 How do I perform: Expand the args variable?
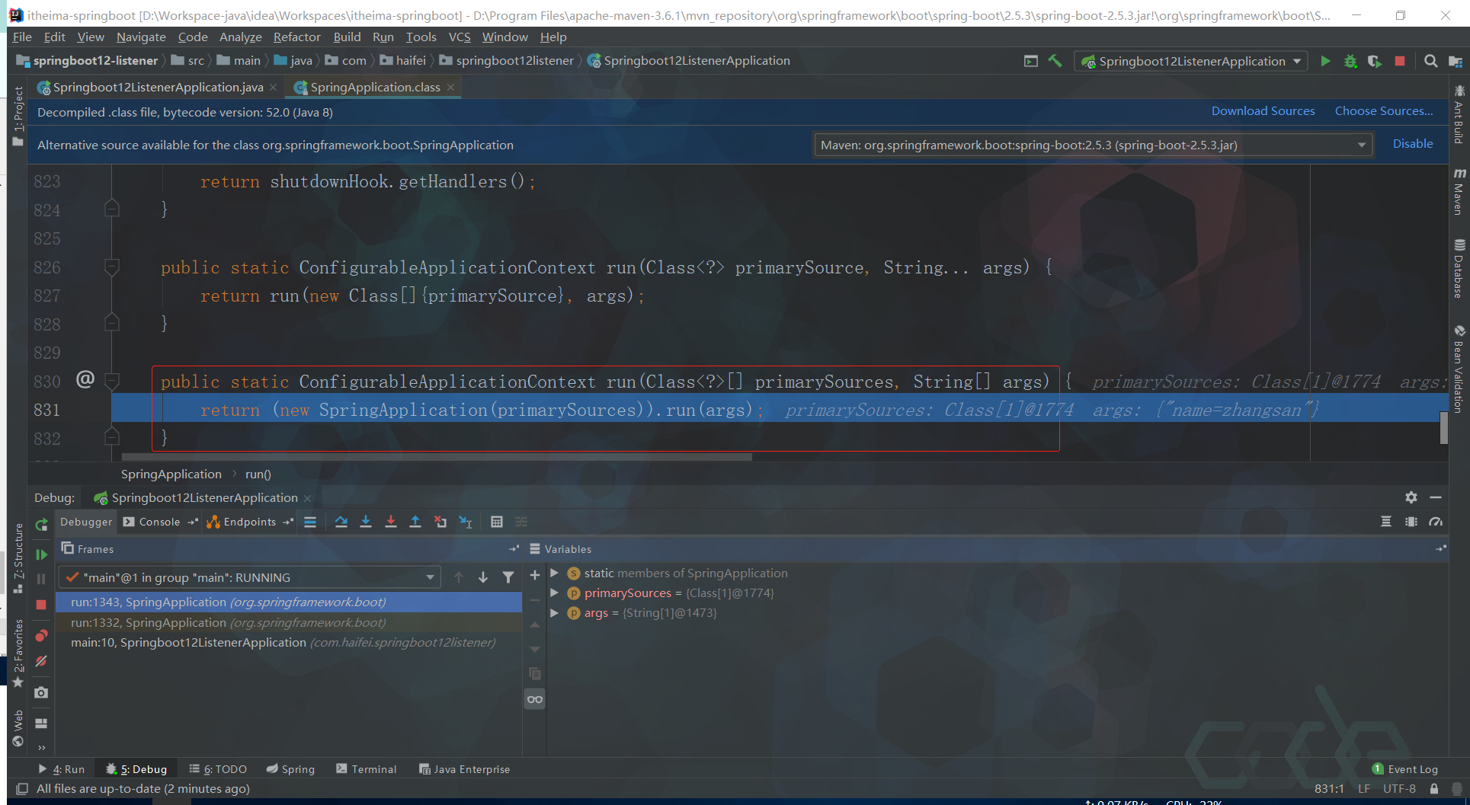point(555,612)
